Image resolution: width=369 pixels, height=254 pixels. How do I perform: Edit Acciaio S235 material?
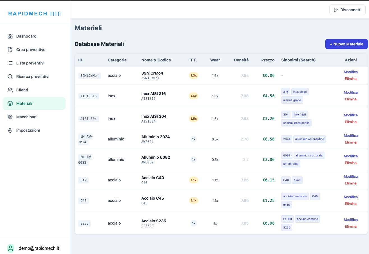pyautogui.click(x=350, y=220)
